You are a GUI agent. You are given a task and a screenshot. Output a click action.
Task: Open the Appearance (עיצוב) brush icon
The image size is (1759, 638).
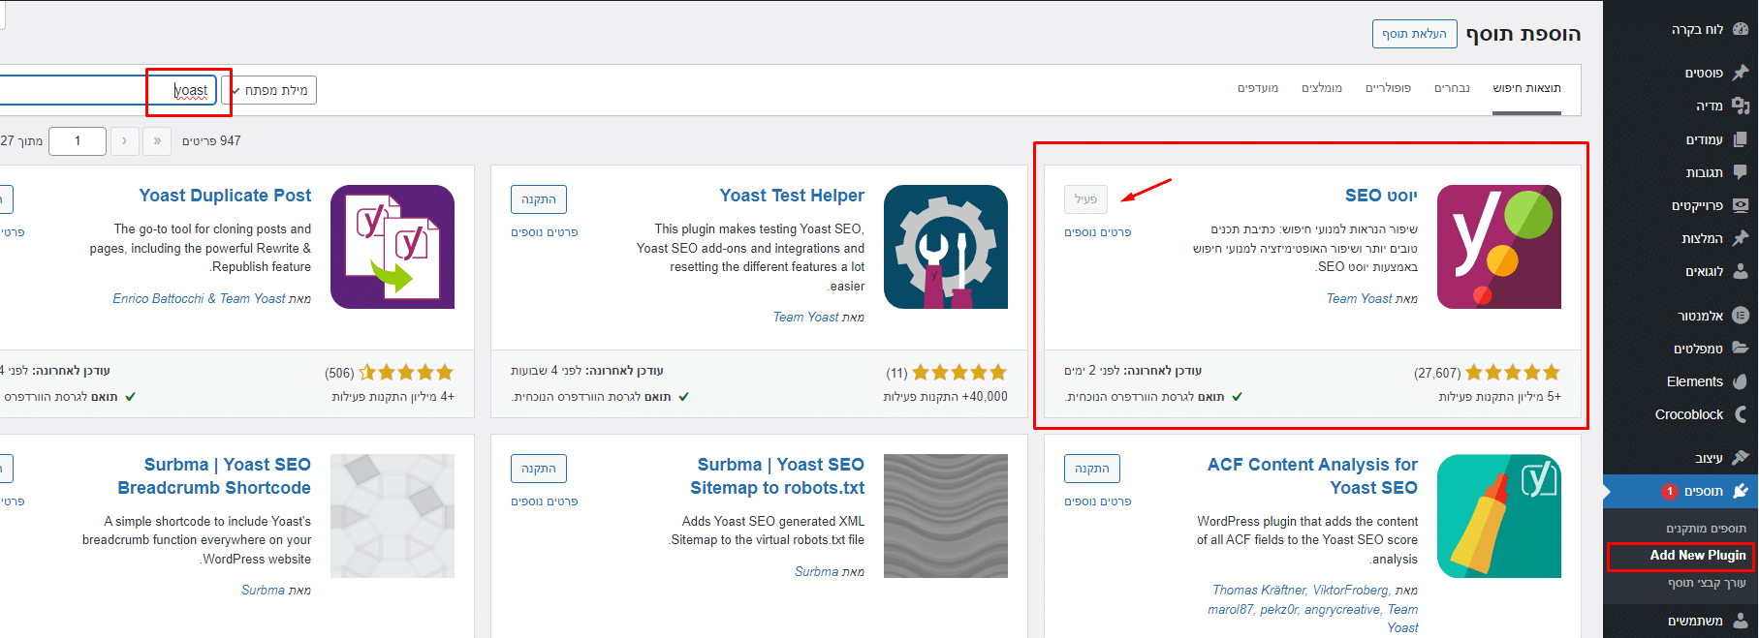[1741, 458]
